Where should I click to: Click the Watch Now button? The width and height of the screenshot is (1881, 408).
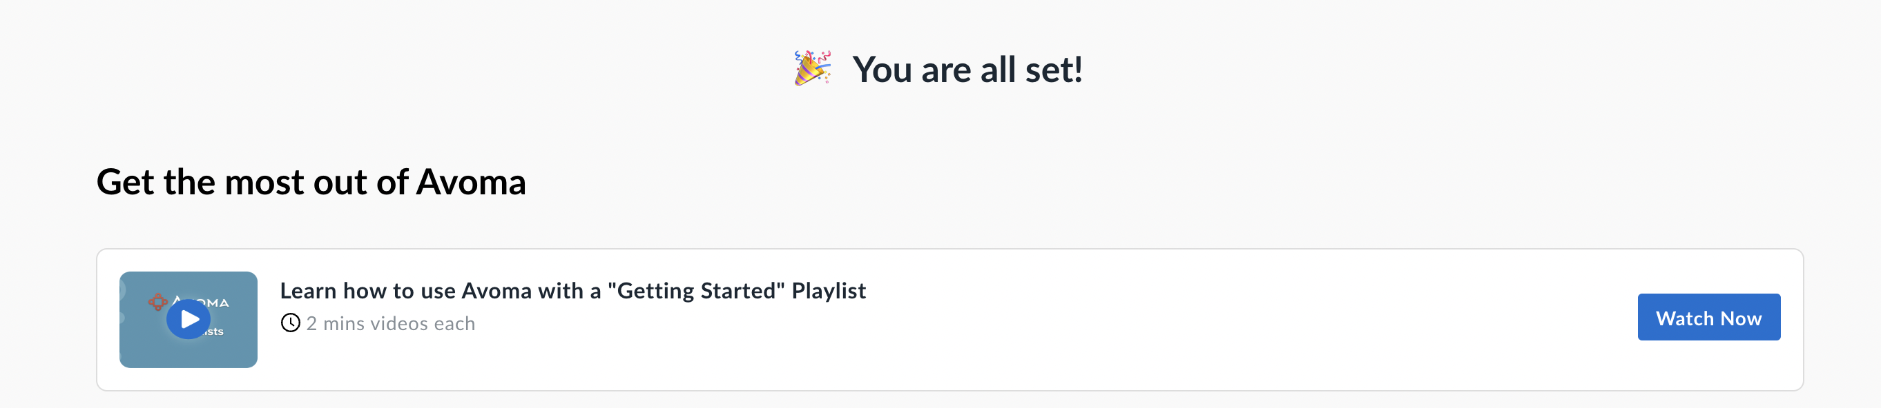coord(1708,317)
